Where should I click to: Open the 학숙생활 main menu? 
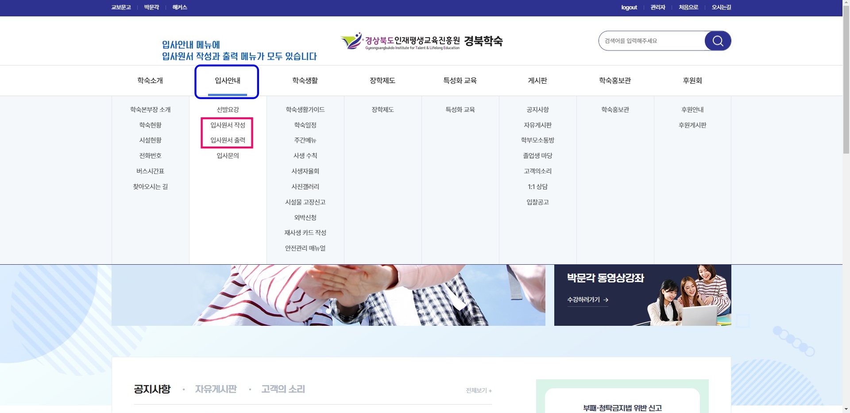click(305, 81)
